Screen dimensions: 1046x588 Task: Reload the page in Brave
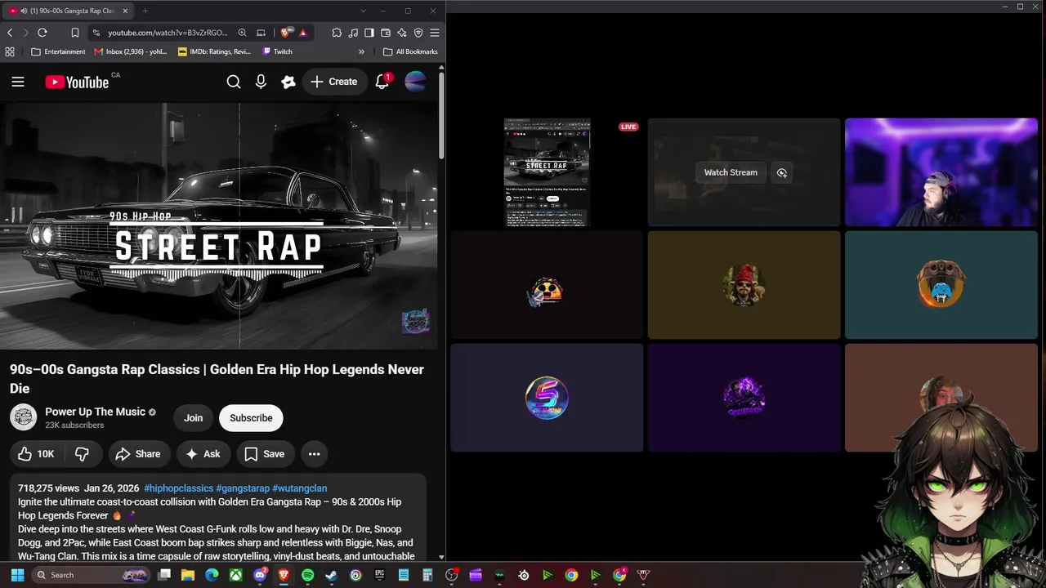(42, 33)
